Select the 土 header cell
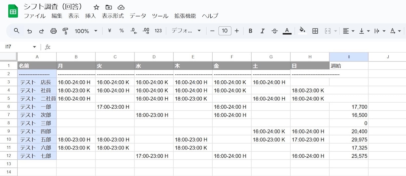 pyautogui.click(x=271, y=66)
